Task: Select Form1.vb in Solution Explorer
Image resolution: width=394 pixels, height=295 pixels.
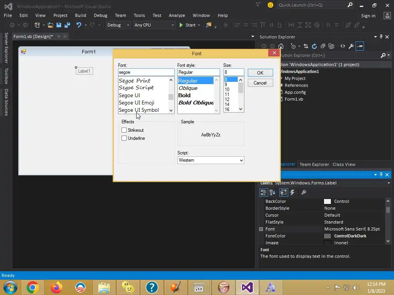Action: [294, 99]
